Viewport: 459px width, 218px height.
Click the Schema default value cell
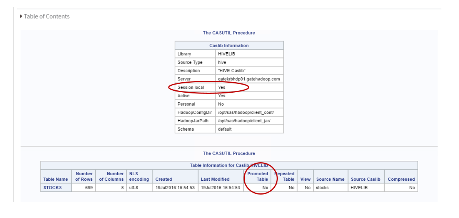[249, 129]
